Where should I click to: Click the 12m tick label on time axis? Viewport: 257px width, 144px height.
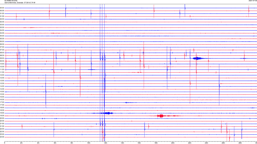[105, 143]
